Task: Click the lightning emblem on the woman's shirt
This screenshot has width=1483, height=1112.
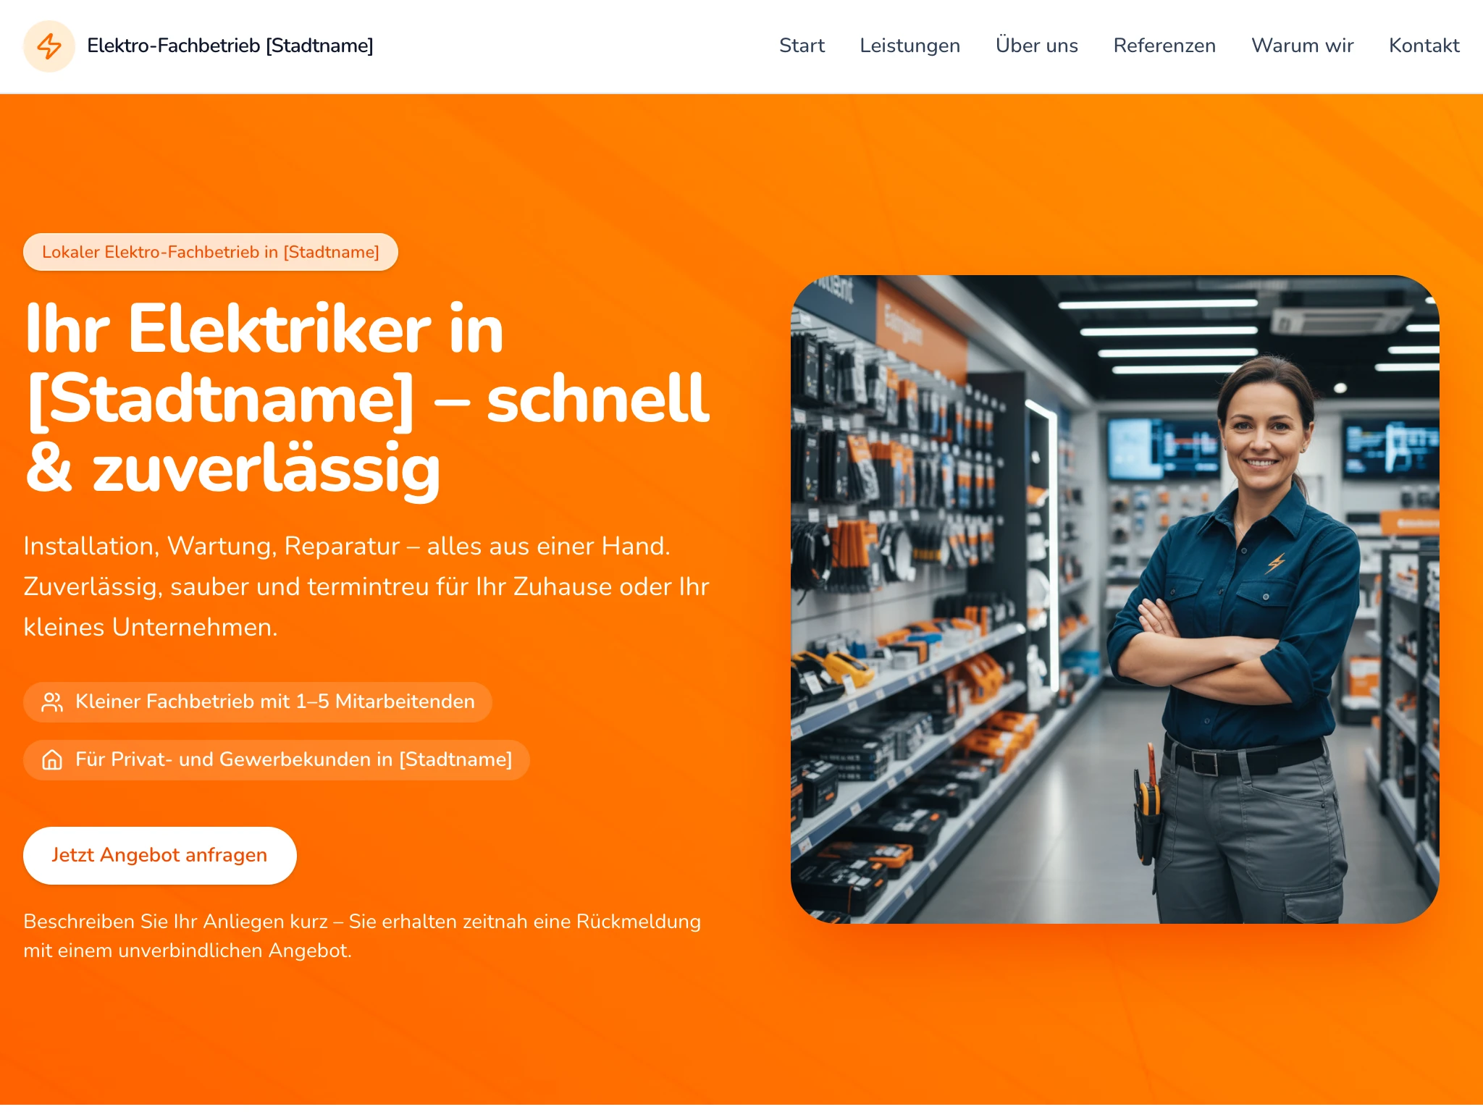Action: (x=1275, y=563)
